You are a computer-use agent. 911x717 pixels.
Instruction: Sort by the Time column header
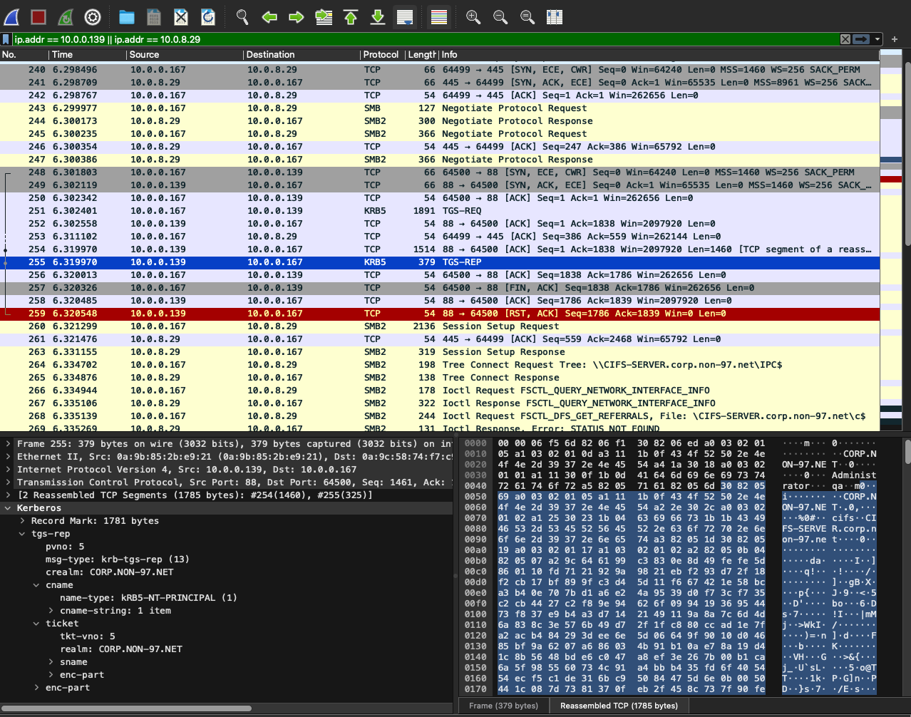point(88,55)
